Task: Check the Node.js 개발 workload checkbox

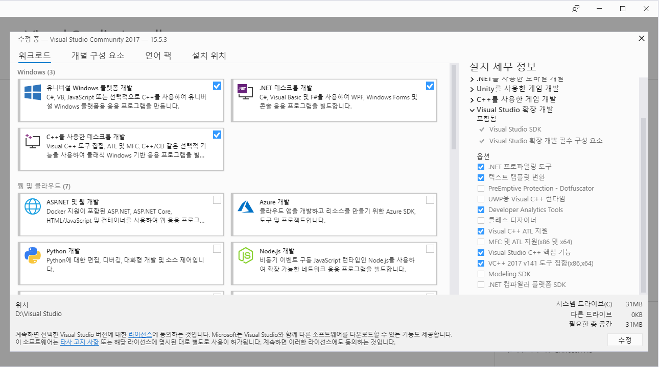Action: 430,249
